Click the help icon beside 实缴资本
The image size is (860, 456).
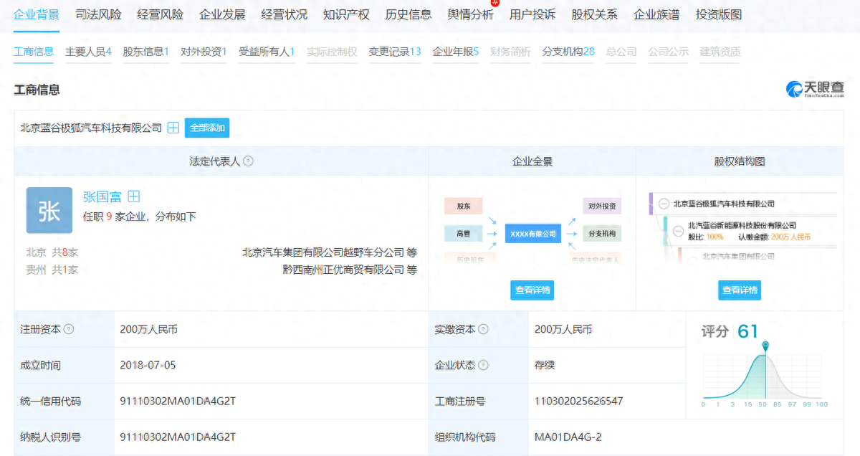coord(484,330)
